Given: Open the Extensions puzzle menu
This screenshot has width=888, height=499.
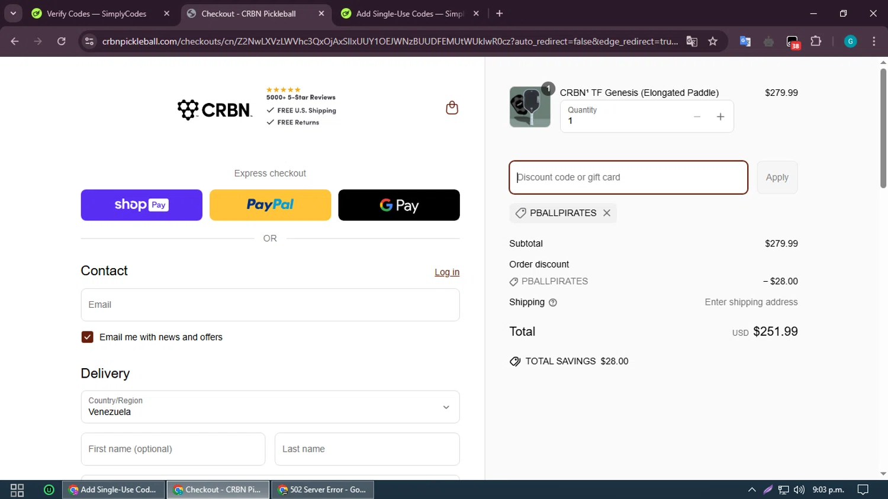Looking at the screenshot, I should click(816, 41).
